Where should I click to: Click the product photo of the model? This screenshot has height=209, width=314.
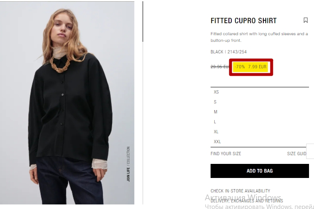pos(67,103)
